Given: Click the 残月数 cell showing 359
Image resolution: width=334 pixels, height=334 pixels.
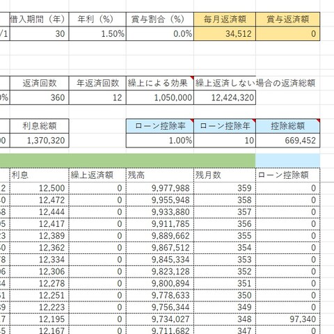Looking at the screenshot, I should [x=225, y=188].
